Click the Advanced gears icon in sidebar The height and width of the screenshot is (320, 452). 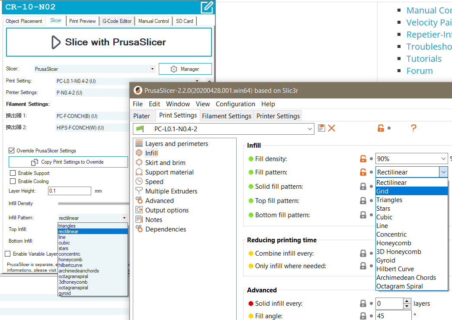pos(139,200)
